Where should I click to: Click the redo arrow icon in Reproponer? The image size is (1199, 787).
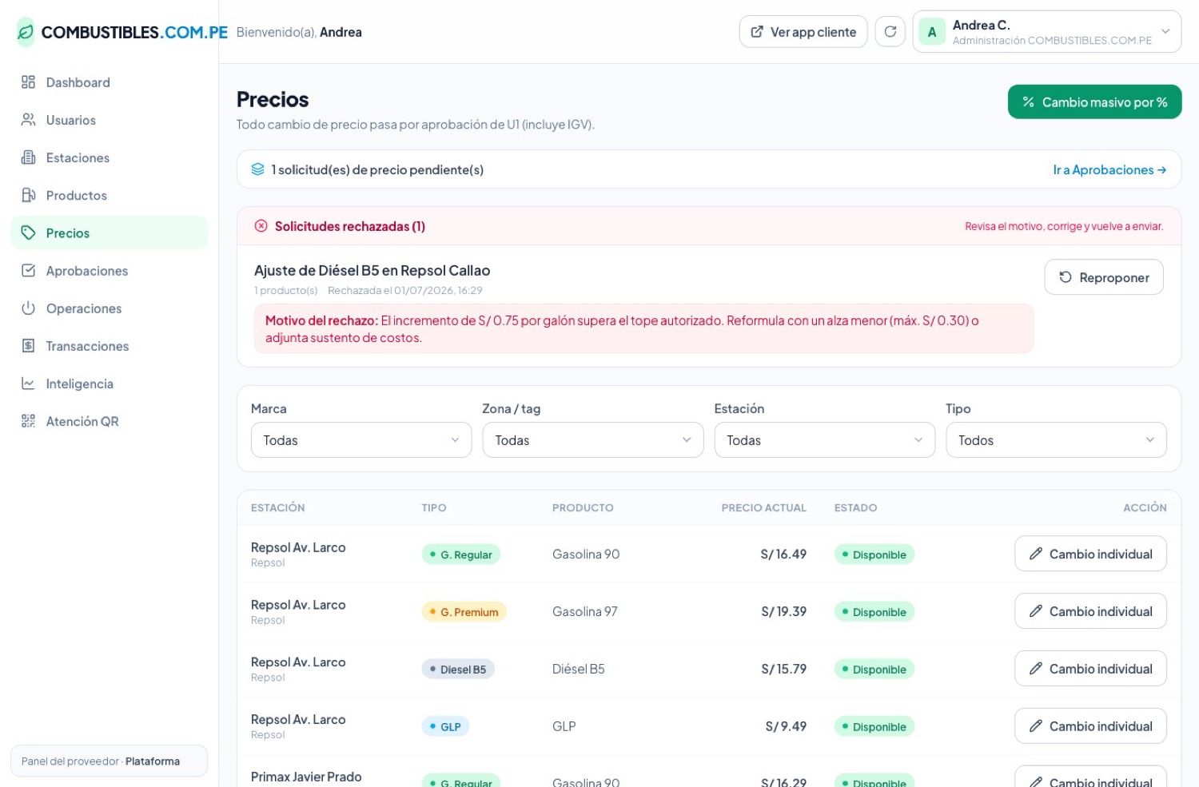[1066, 277]
